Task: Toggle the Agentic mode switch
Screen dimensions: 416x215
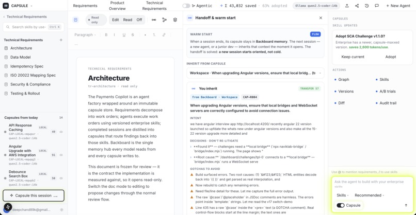Action: click(x=186, y=6)
